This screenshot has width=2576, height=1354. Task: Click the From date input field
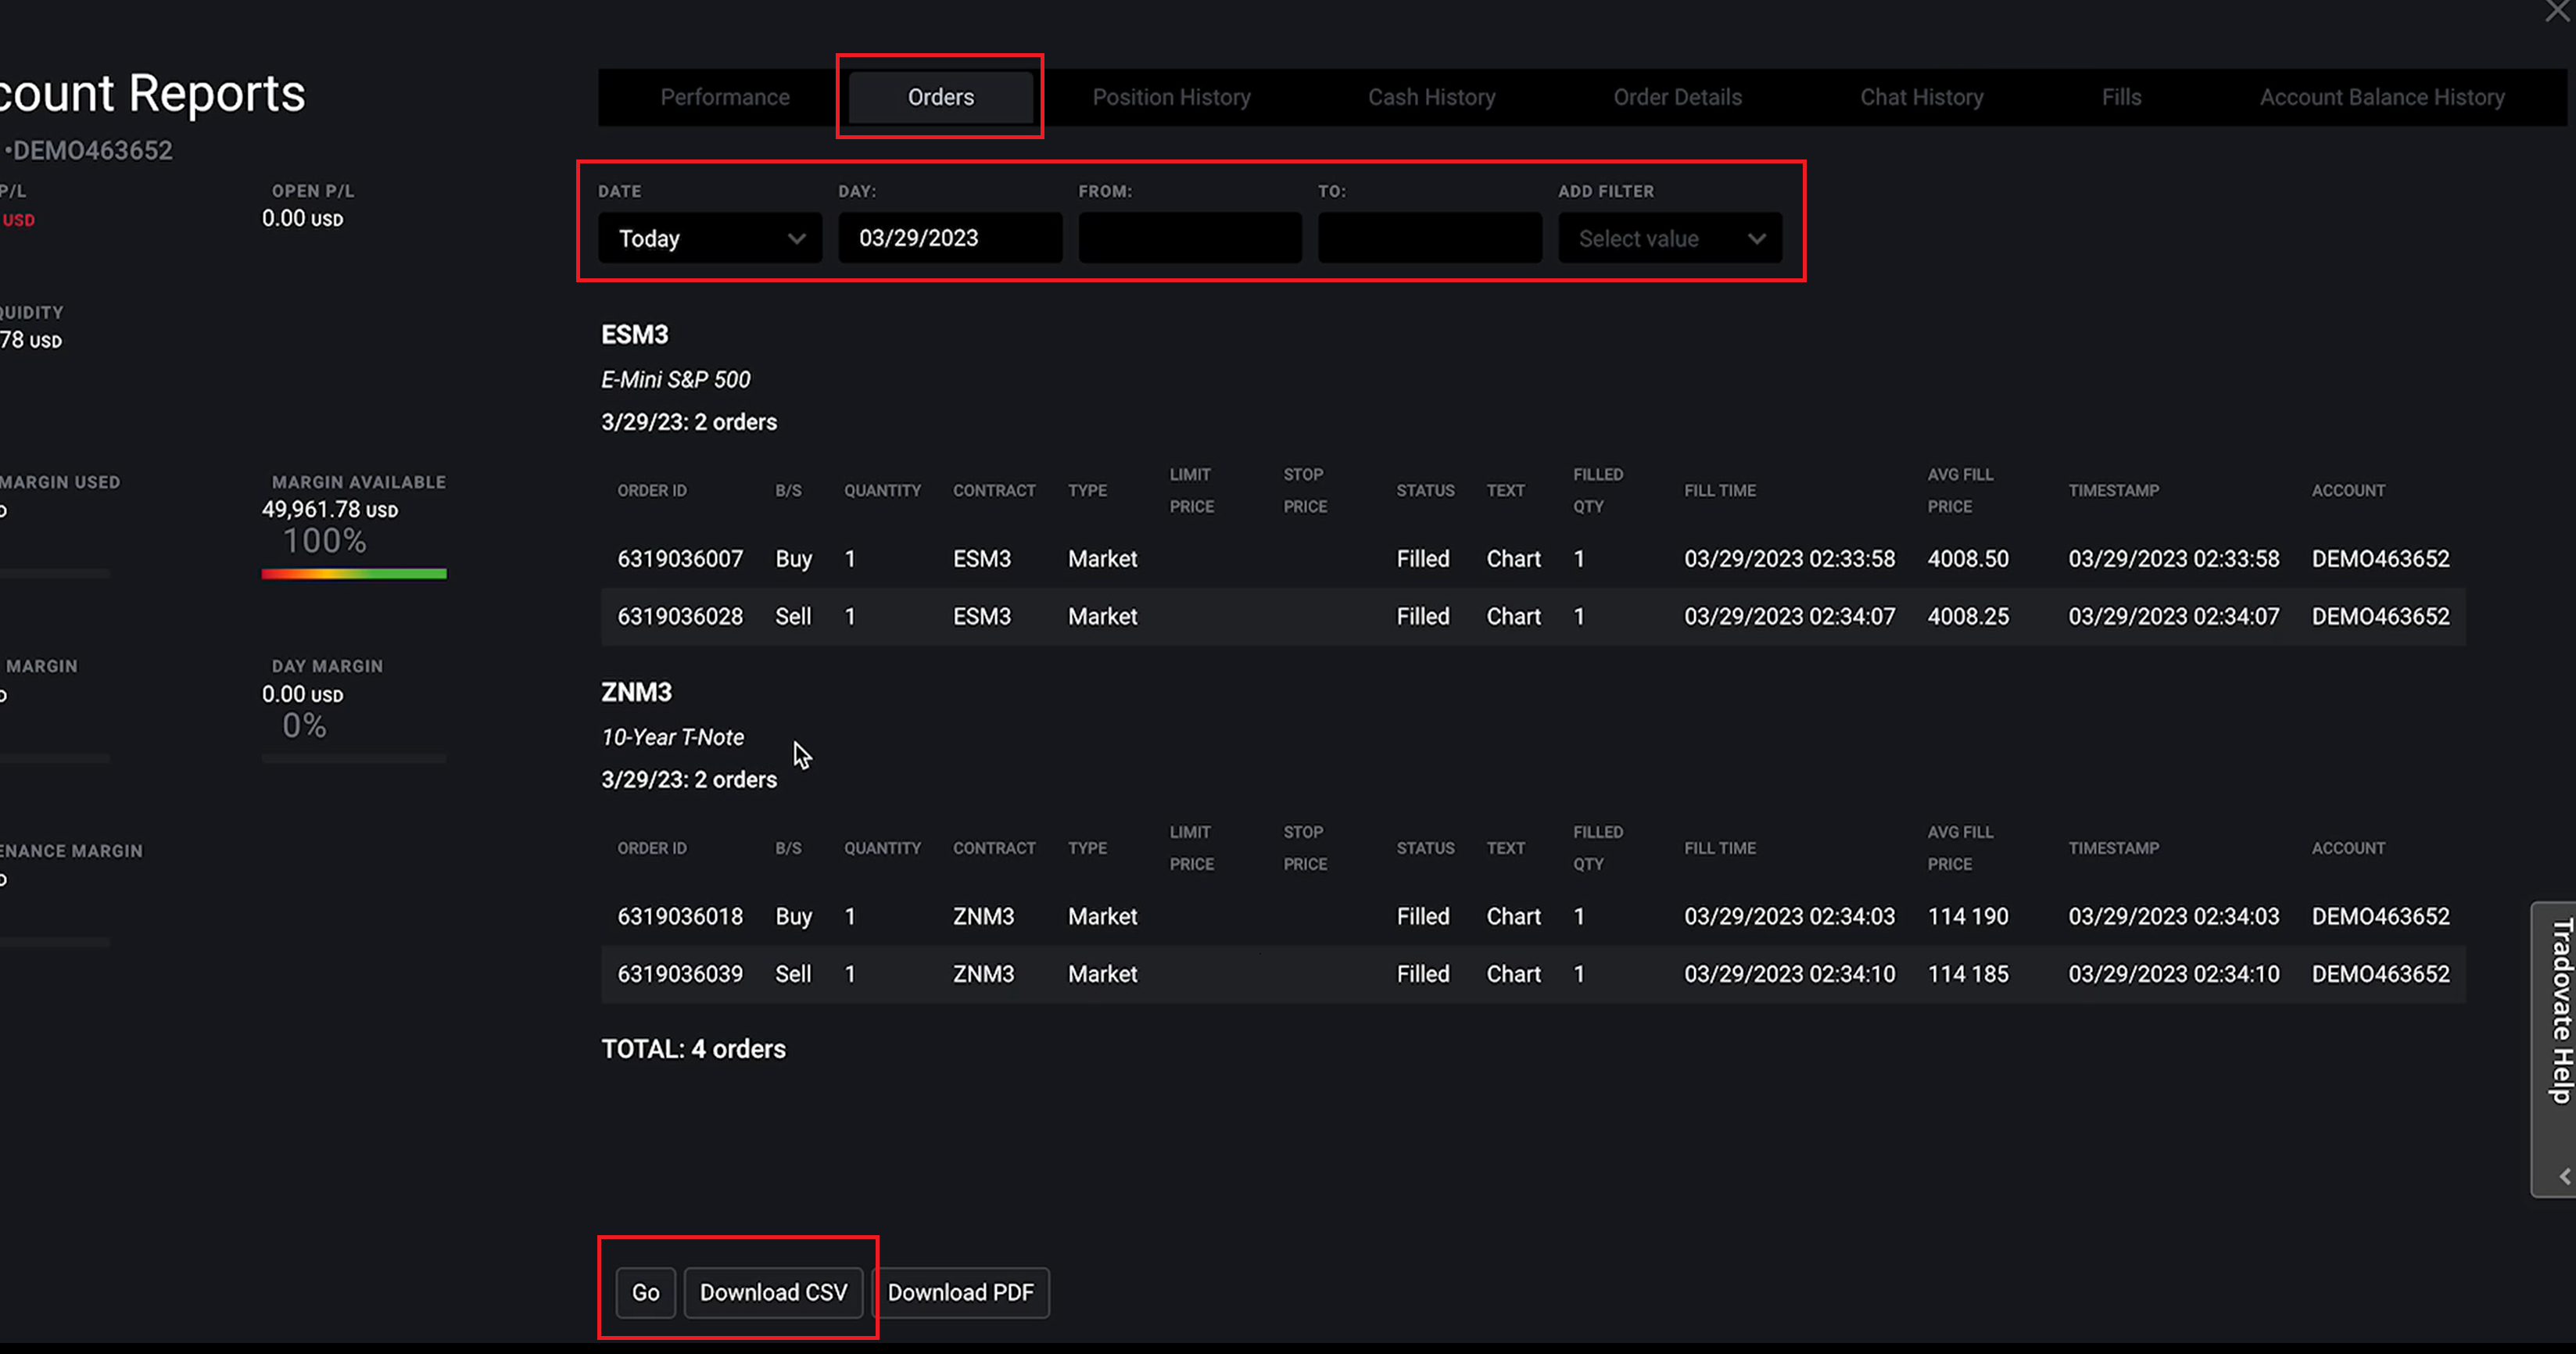point(1189,238)
